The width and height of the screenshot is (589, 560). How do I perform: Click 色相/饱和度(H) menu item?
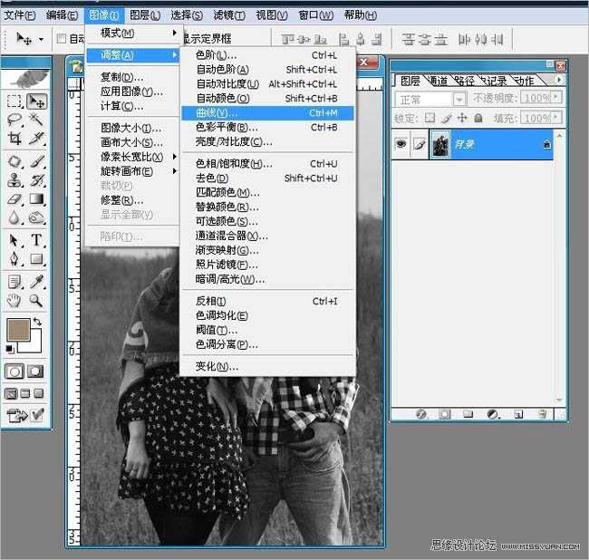[x=267, y=164]
